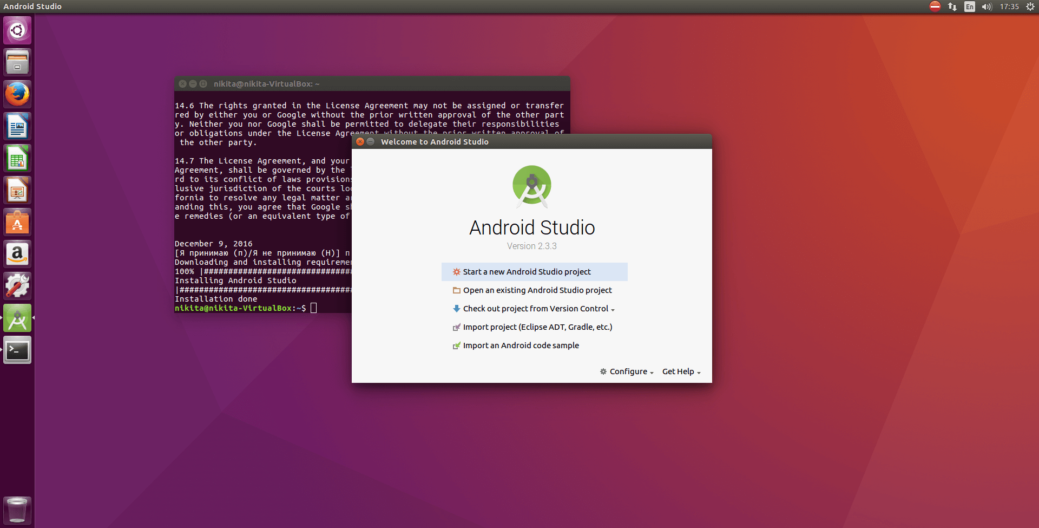The height and width of the screenshot is (528, 1039).
Task: Open the sound volume indicator
Action: (x=987, y=6)
